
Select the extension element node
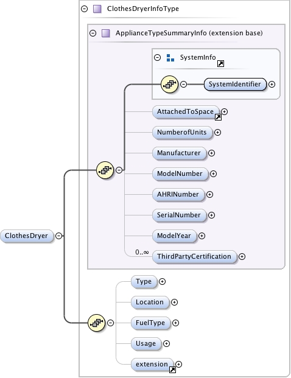152,364
